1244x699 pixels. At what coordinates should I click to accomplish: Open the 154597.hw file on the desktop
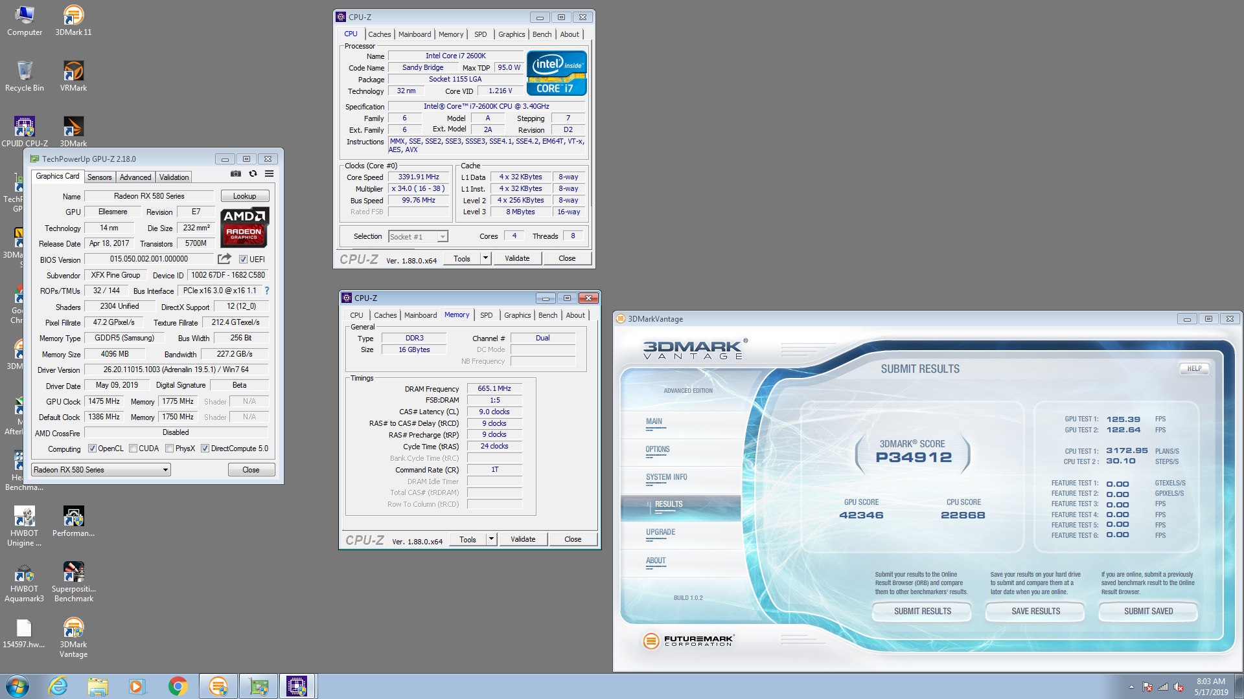point(24,633)
